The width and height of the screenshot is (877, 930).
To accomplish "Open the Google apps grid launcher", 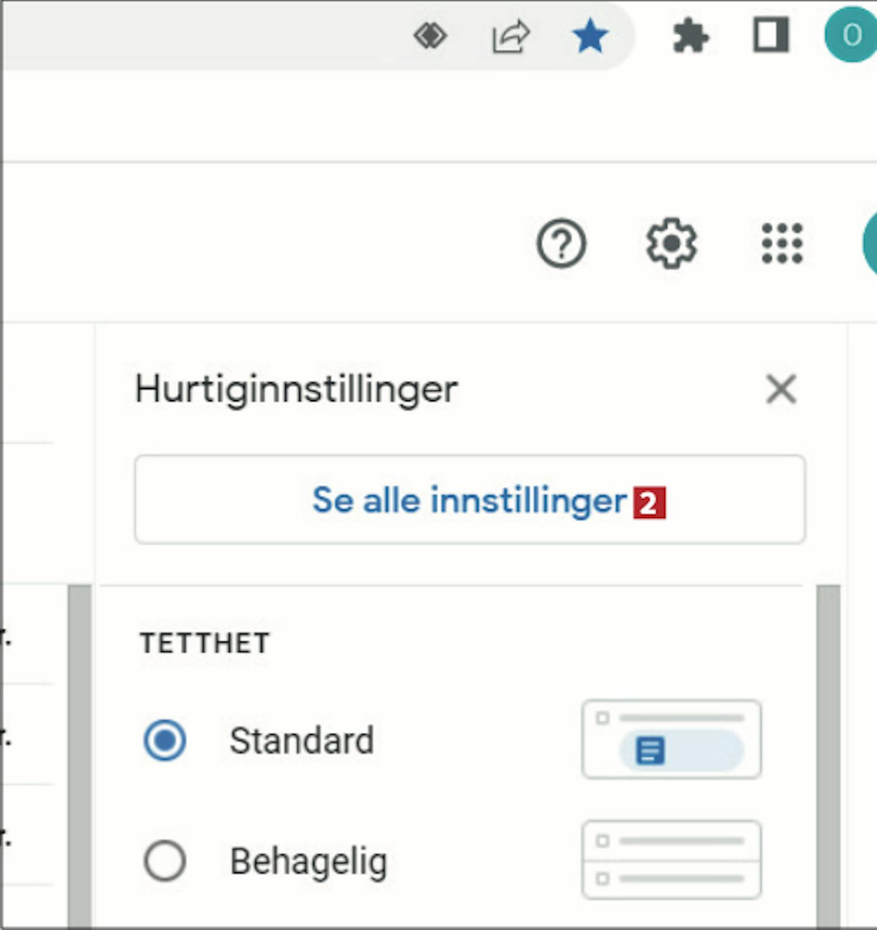I will (x=782, y=243).
